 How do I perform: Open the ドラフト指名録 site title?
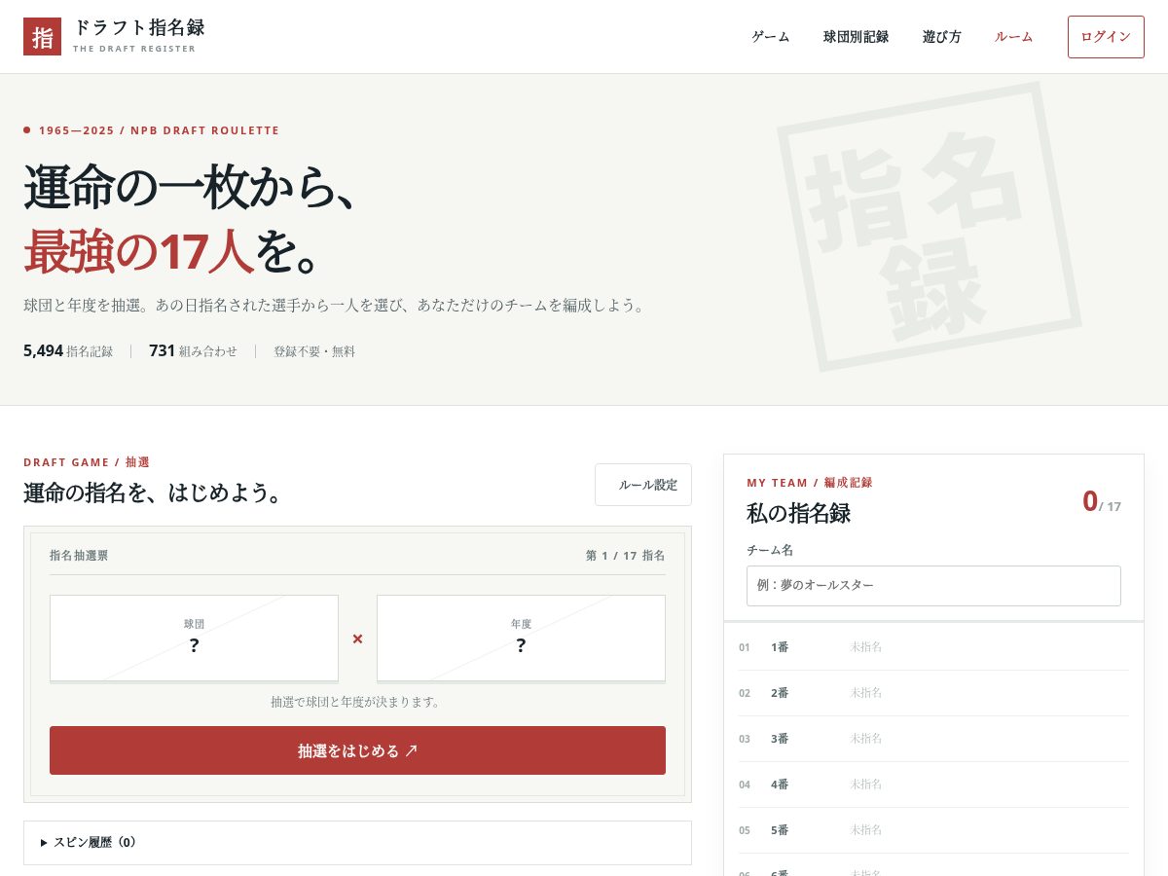click(139, 27)
